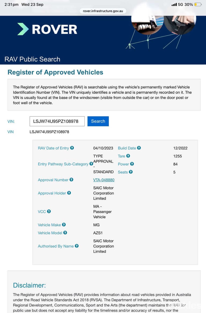The height and width of the screenshot is (313, 206).
Task: Open help icon beside Approval Holder
Action: pyautogui.click(x=69, y=193)
